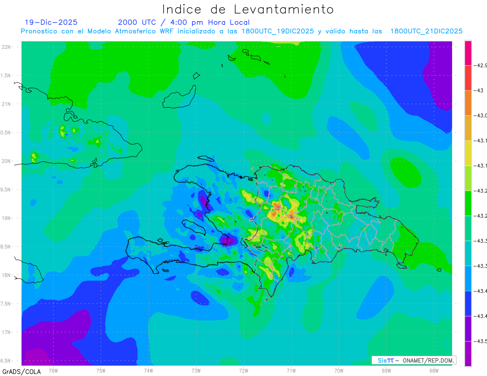Click the '2000 UTC / 4:00 pm Hora Local' time
Image resolution: width=487 pixels, height=376 pixels.
pyautogui.click(x=184, y=22)
